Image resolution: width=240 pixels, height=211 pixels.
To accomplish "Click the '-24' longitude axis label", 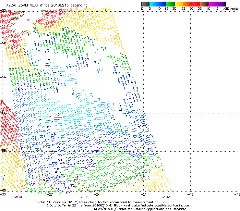I will point(97,194).
